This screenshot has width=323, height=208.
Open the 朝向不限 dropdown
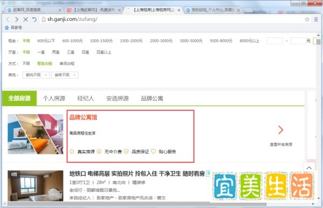[36, 75]
